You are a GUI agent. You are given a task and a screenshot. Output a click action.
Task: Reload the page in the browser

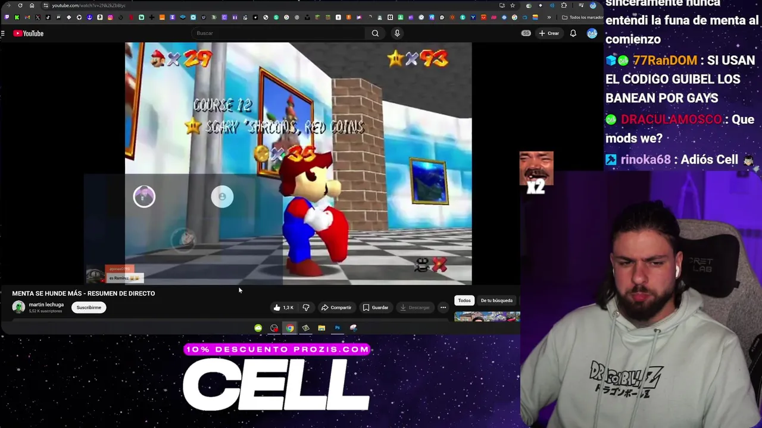tap(20, 5)
